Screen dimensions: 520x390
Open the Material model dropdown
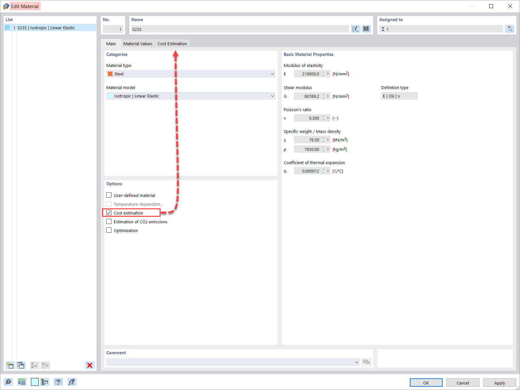point(272,96)
